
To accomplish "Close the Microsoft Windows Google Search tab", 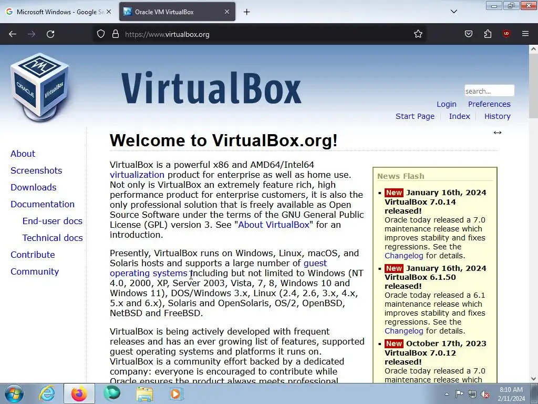I will pos(109,12).
